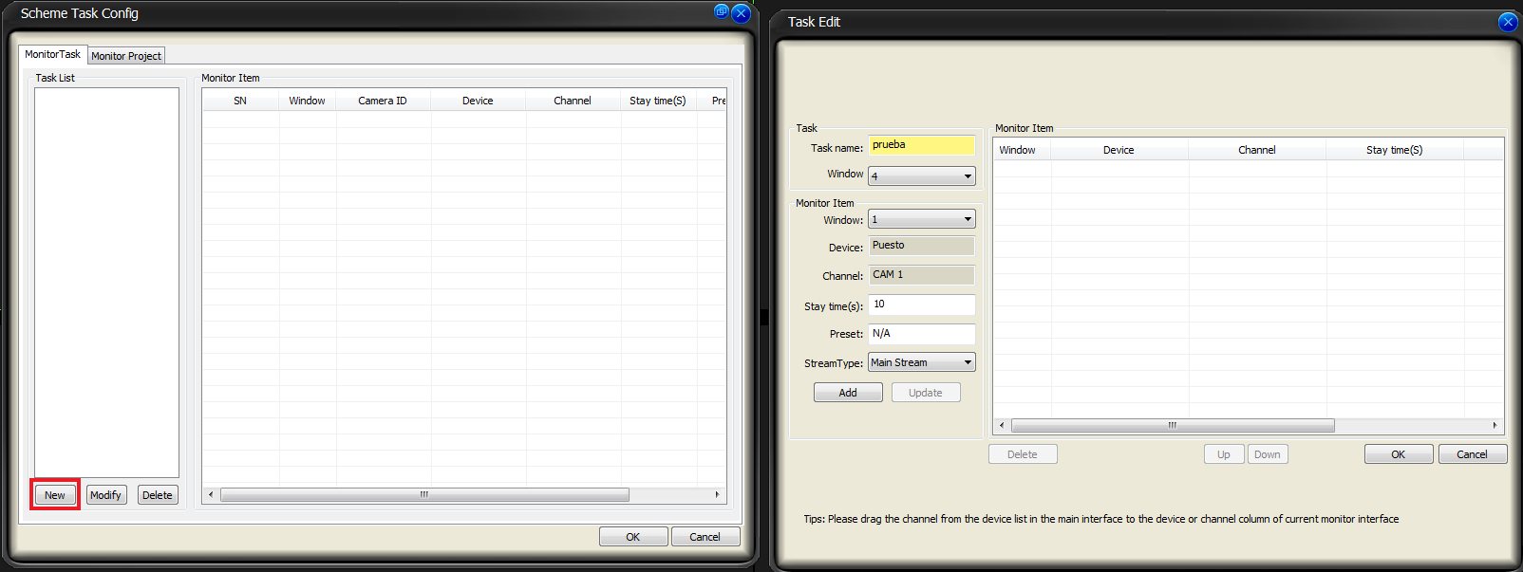Click the Channel column header in Task Edit

pyautogui.click(x=1257, y=150)
